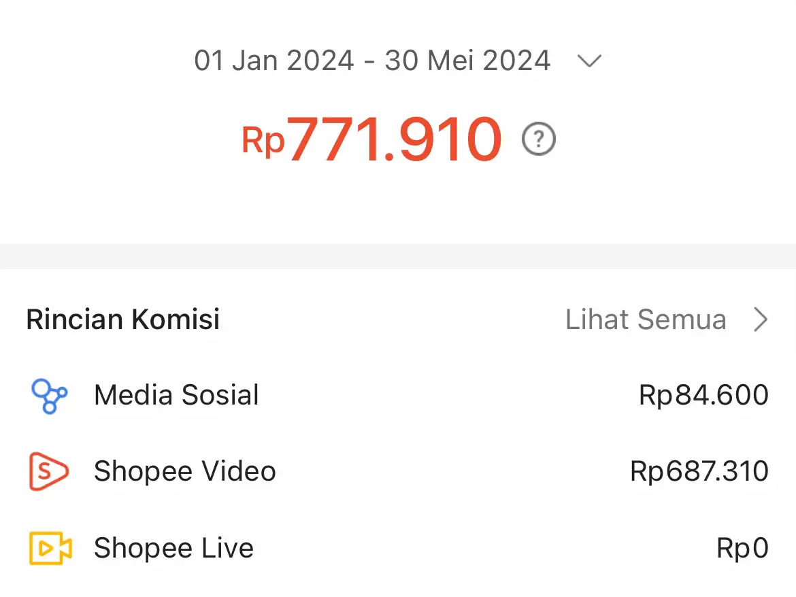Tap the Rp687.310 Shopee Video amount
Viewport: 796px width, 597px height.
pyautogui.click(x=699, y=471)
